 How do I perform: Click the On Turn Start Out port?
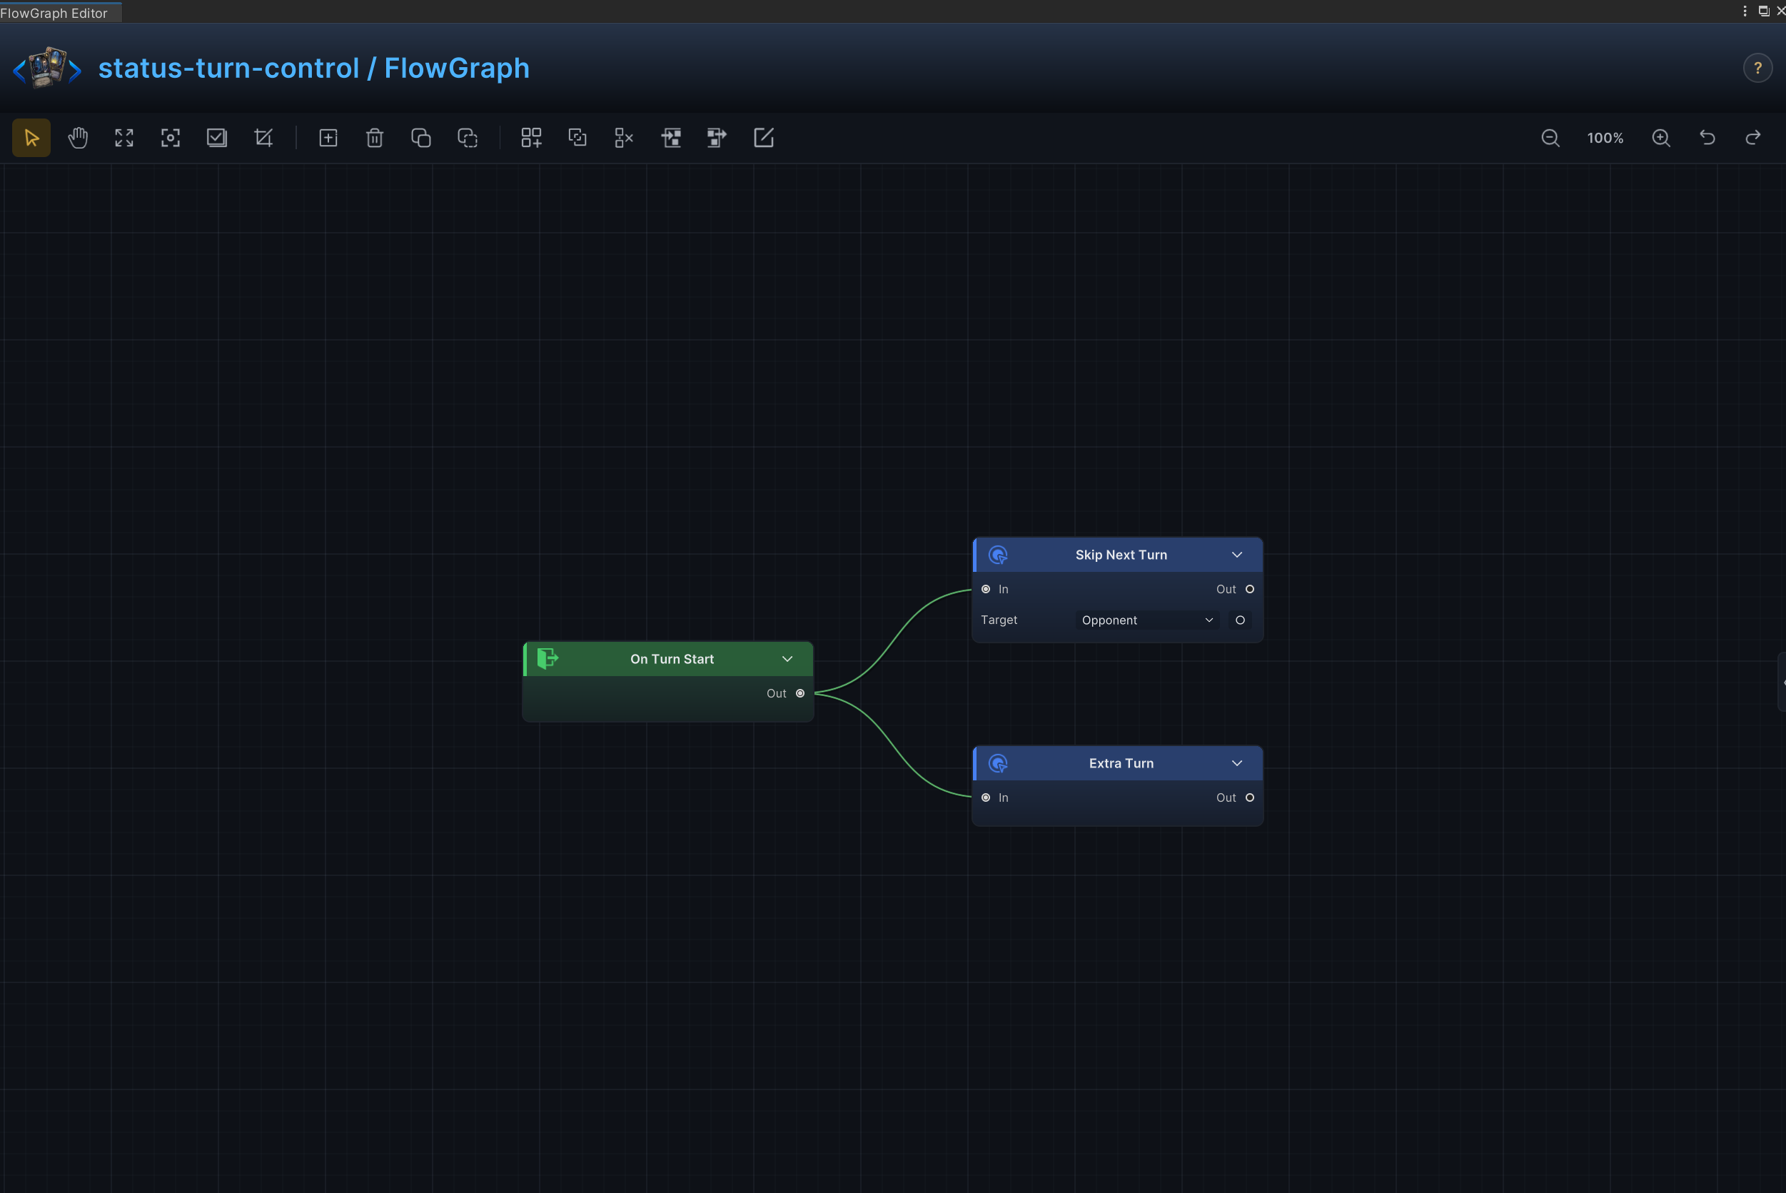800,693
